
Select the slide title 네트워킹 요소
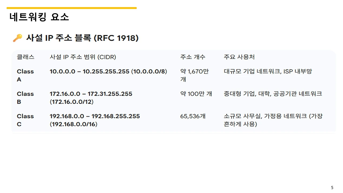tap(39, 17)
